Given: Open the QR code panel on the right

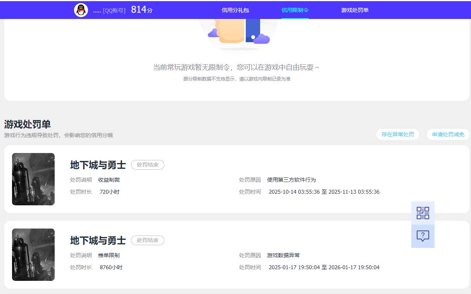Looking at the screenshot, I should tap(423, 213).
